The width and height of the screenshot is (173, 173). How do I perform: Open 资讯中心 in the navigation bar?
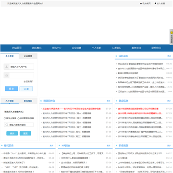(x=57, y=48)
